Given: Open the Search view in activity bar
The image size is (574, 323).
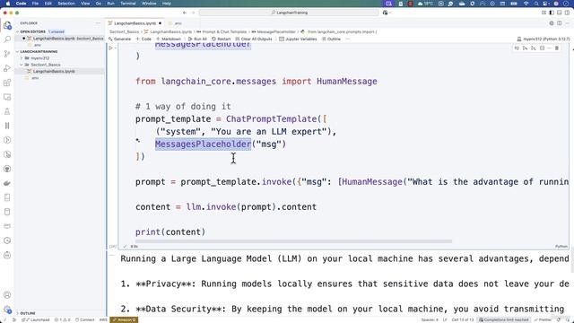Looking at the screenshot, I should click(x=7, y=39).
